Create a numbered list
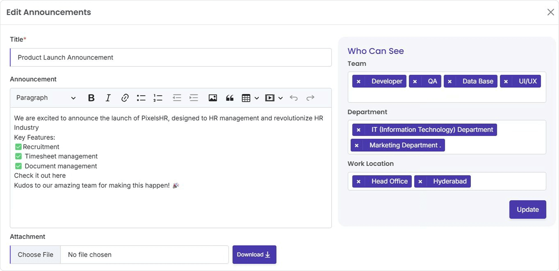 click(158, 98)
